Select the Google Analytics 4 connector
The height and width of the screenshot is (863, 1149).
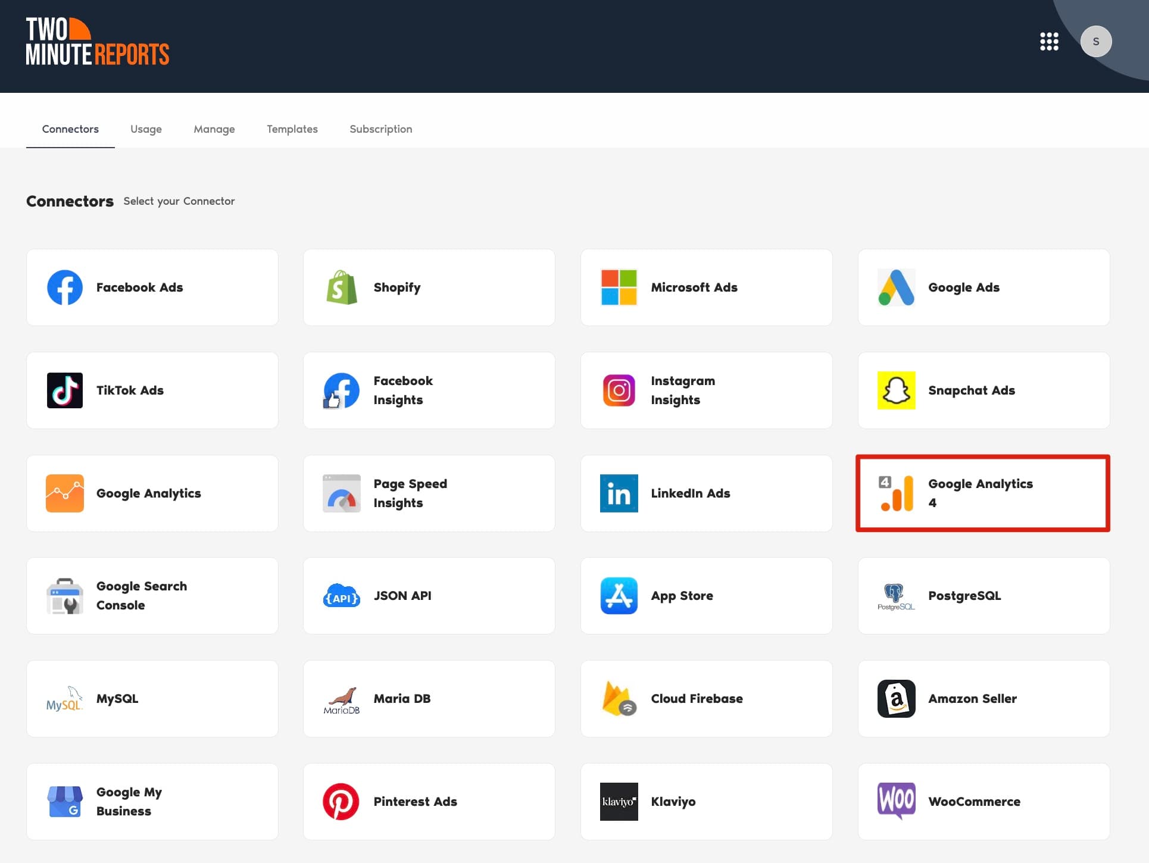coord(983,493)
